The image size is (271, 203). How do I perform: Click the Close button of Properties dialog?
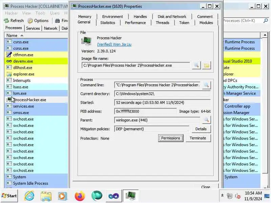(x=206, y=187)
